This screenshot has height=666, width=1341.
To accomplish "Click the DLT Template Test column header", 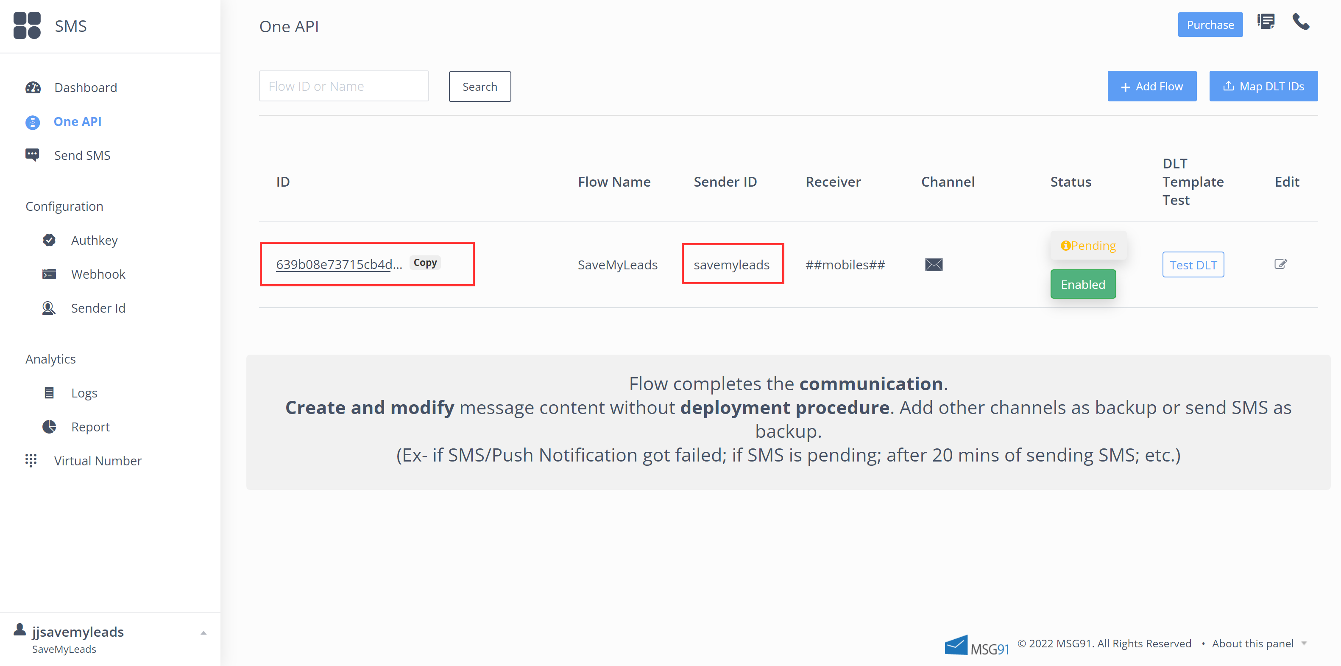I will pyautogui.click(x=1193, y=182).
